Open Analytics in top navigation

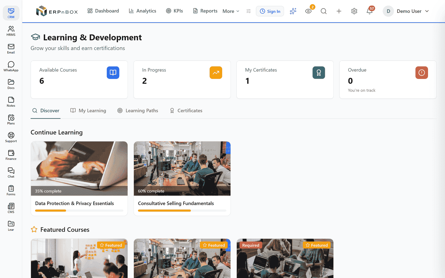[142, 11]
